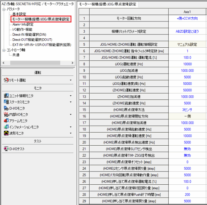This screenshot has width=207, height=205.
Task: Click 原点復帰オフセット value 0
Action: (187, 162)
